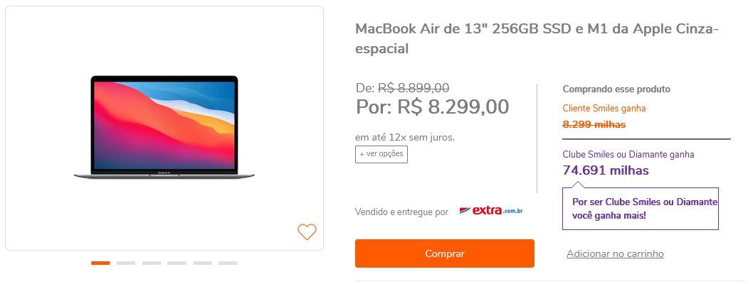753x284 pixels.
Task: Go to the second product image indicator
Action: pos(126,263)
